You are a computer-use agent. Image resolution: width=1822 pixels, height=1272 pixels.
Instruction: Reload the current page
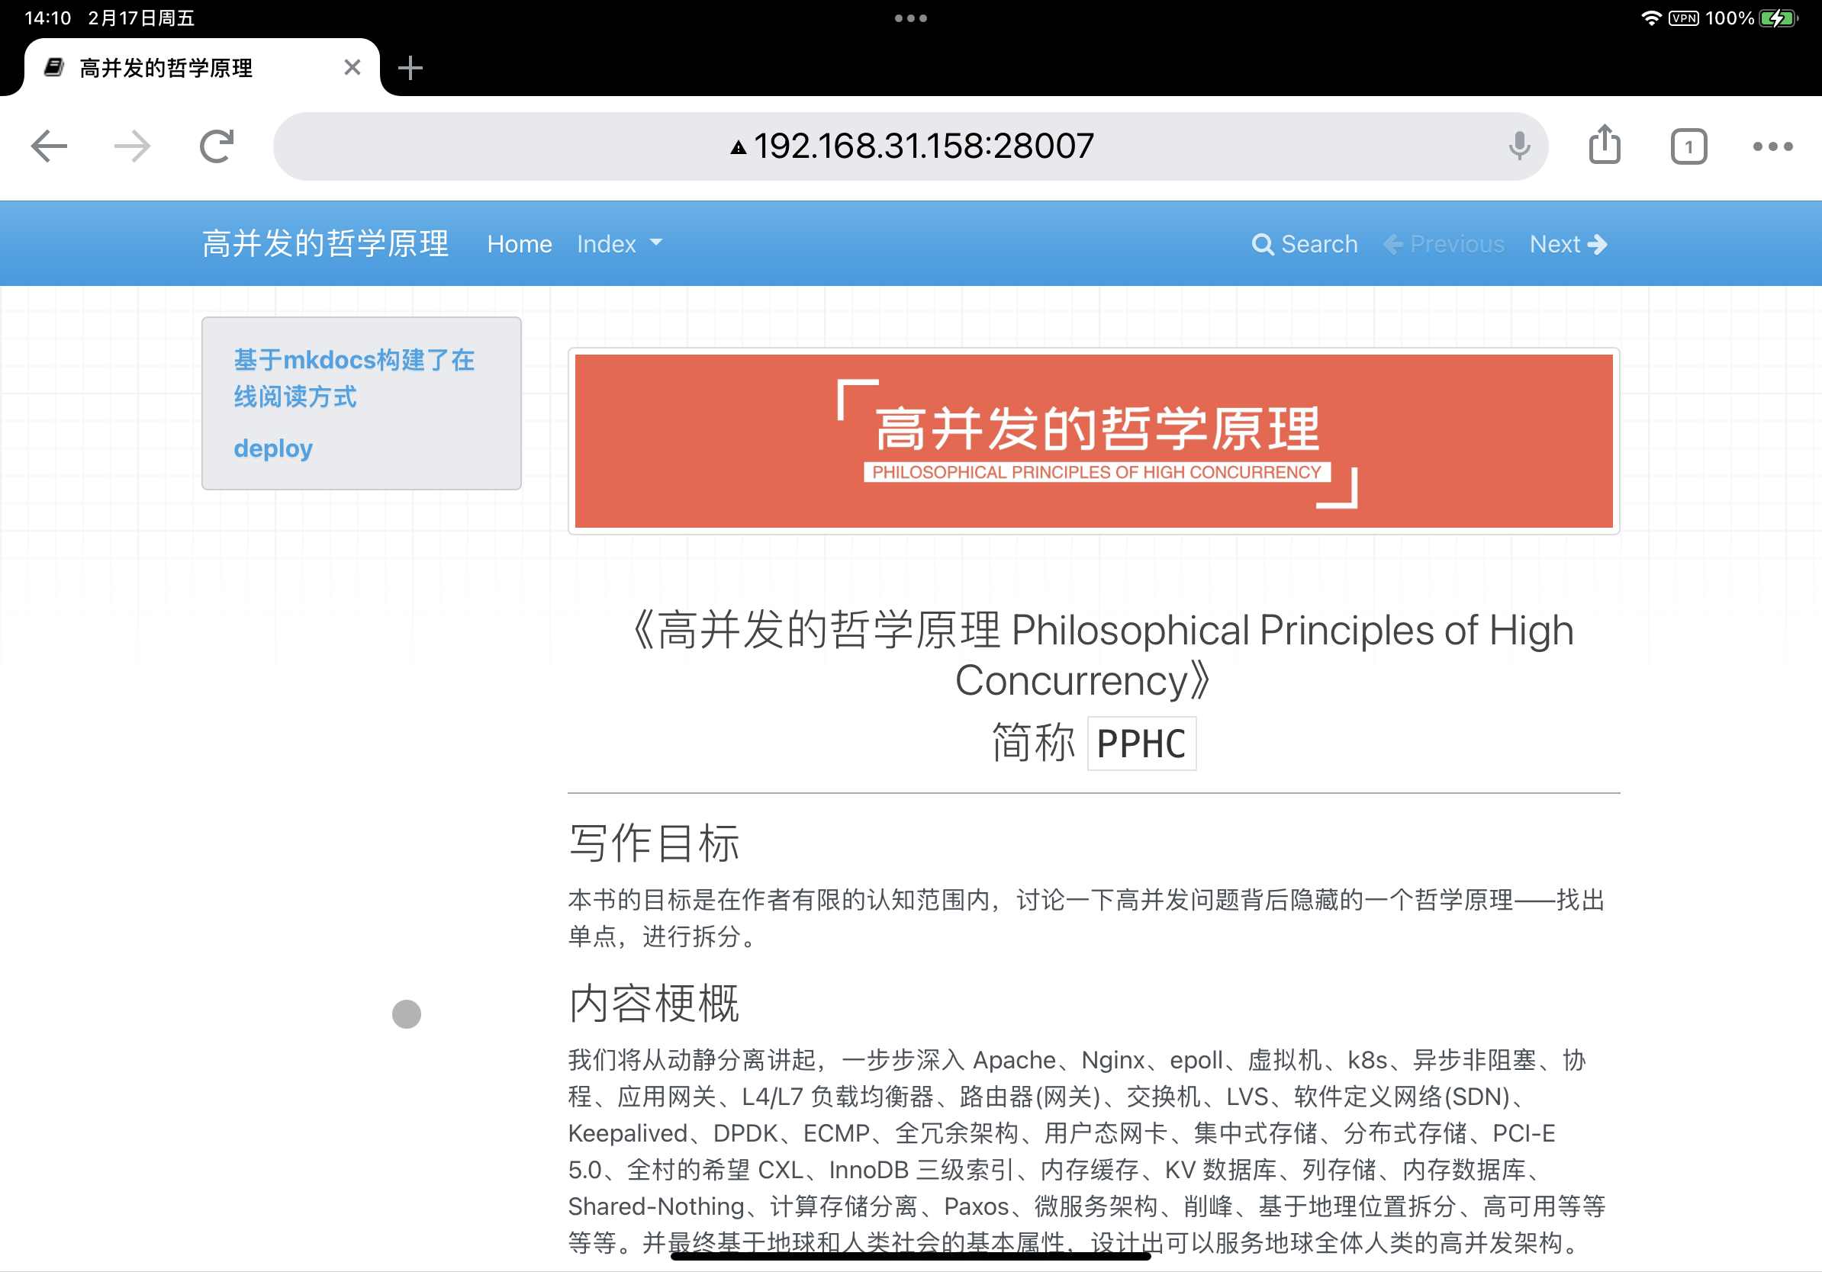point(217,146)
